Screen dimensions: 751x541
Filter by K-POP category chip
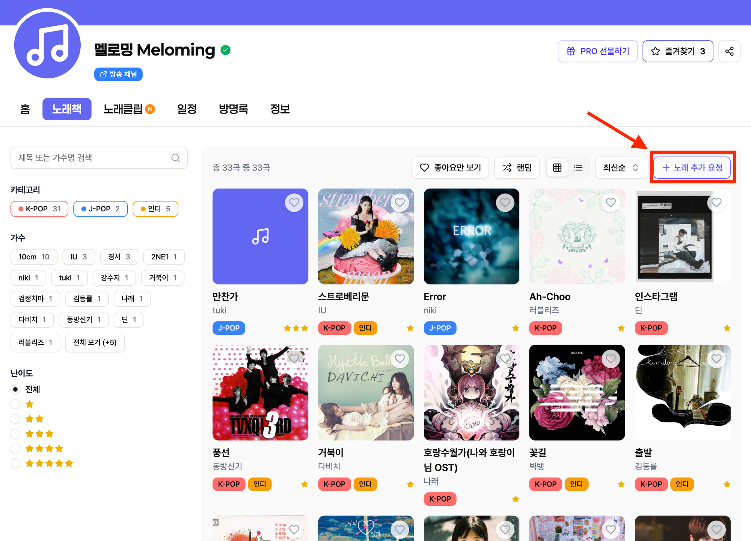39,209
